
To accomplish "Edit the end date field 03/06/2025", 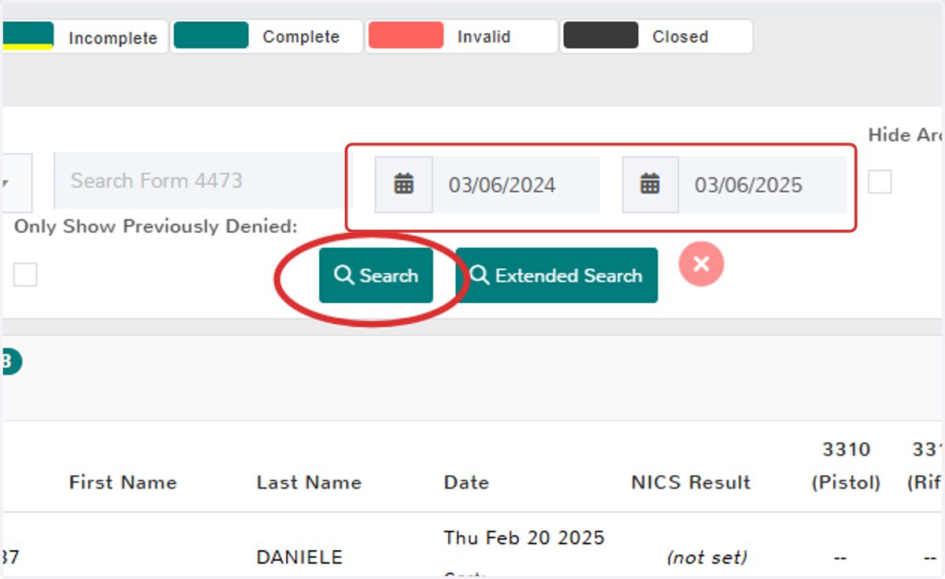I will [762, 185].
